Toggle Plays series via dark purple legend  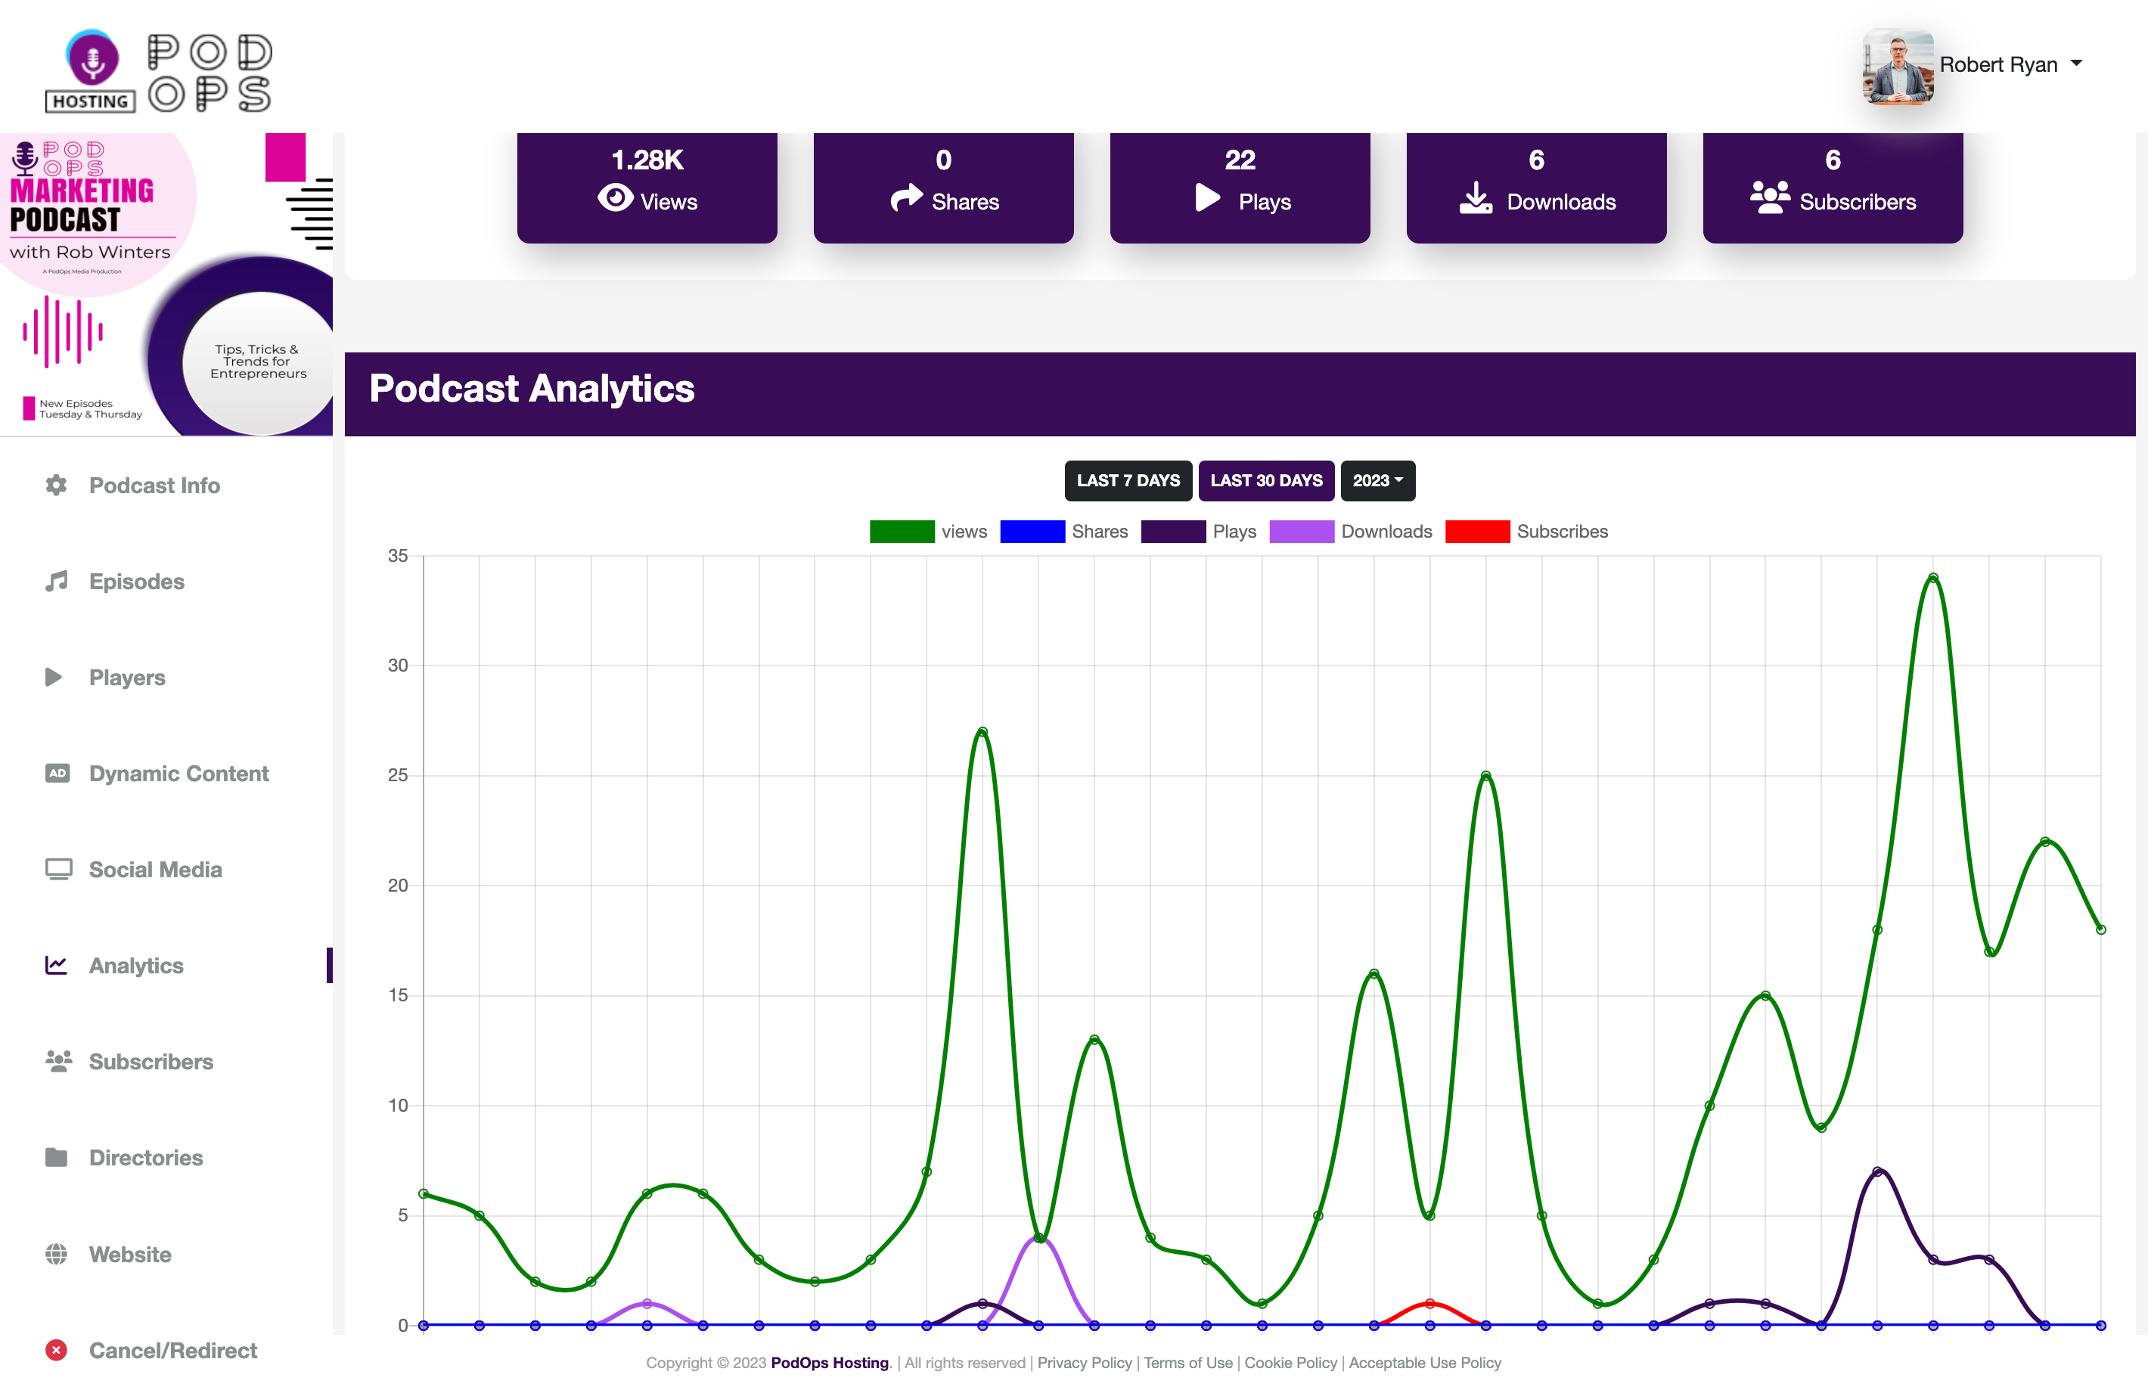(1172, 532)
